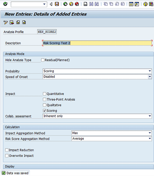Tick Impact Reduction checkbox
The image size is (154, 176).
click(7, 150)
